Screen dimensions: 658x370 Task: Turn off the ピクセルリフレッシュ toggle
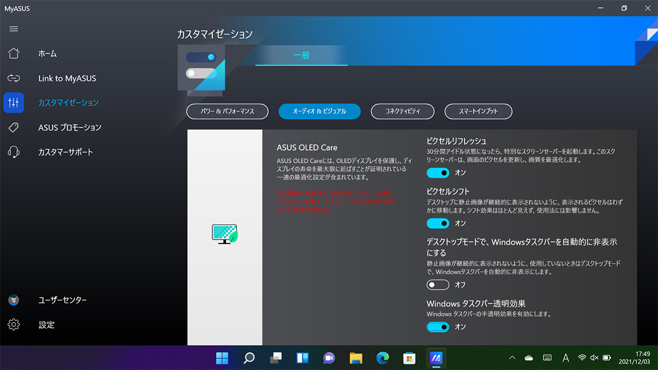click(x=438, y=173)
